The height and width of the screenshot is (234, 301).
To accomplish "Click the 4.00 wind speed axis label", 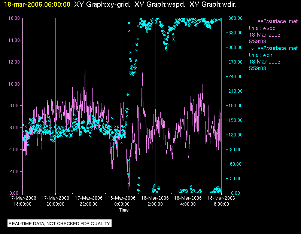I will click(x=15, y=149).
